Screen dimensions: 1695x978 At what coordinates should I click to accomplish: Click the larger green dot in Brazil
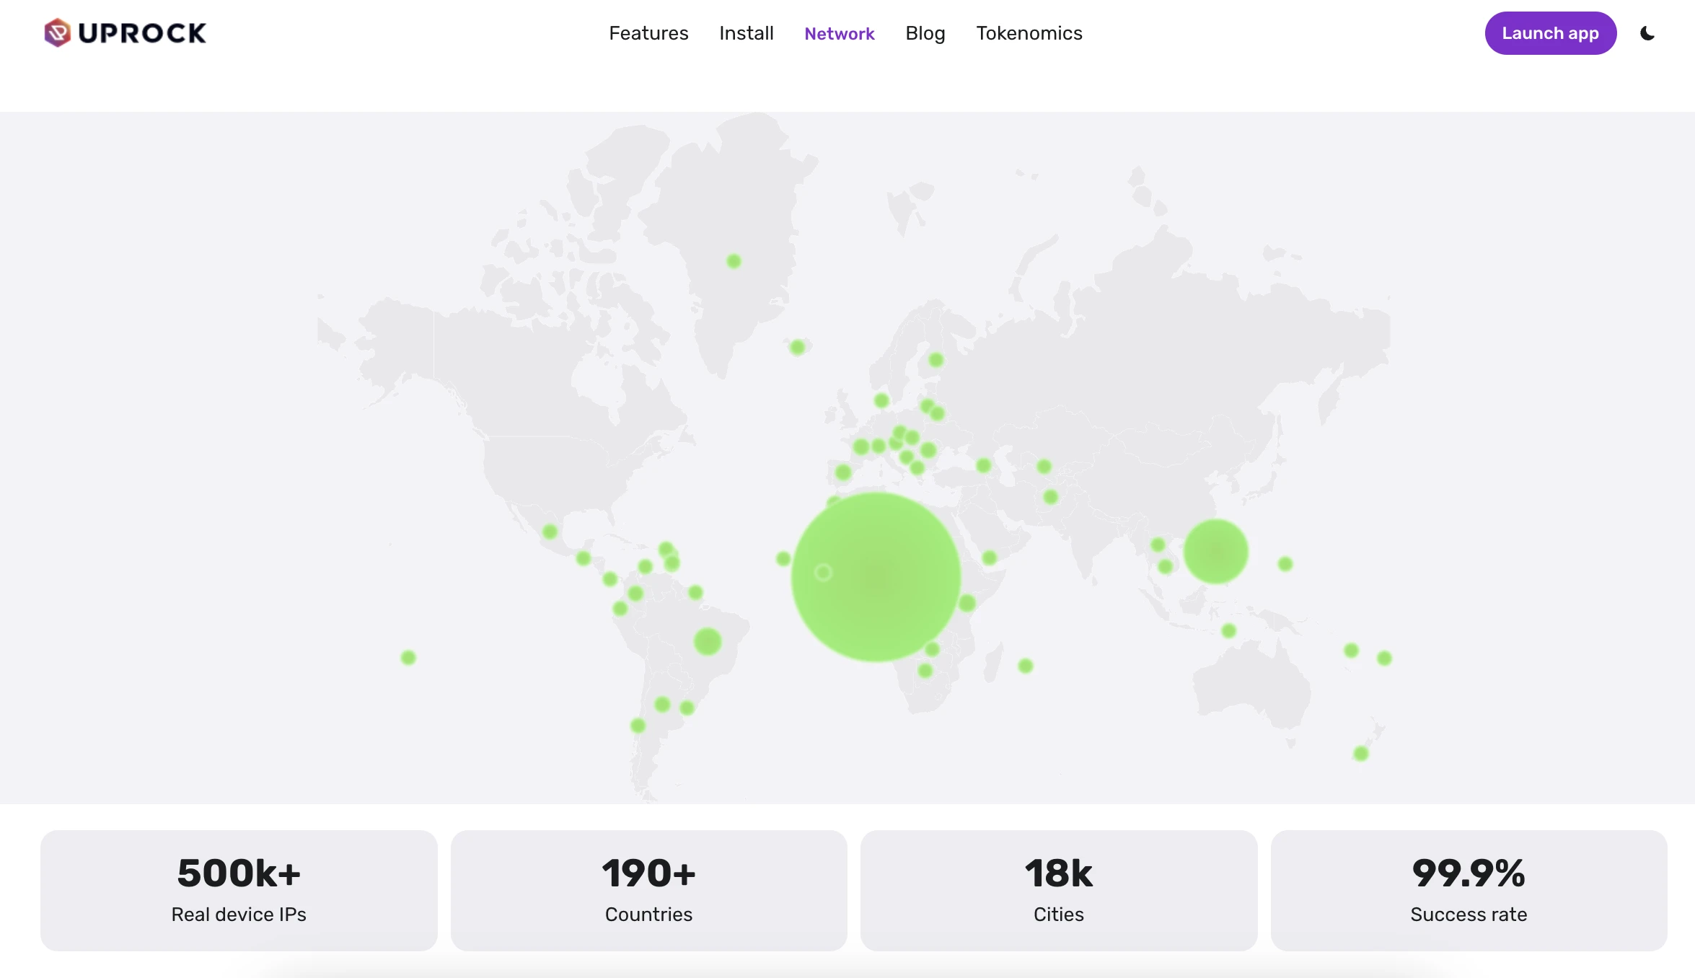pos(707,641)
